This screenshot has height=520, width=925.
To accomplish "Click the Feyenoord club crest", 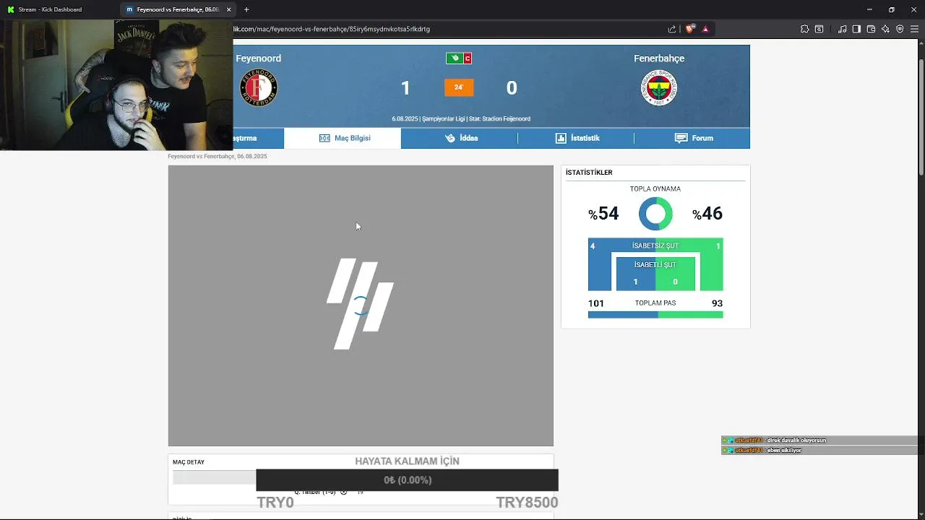I will coord(259,88).
